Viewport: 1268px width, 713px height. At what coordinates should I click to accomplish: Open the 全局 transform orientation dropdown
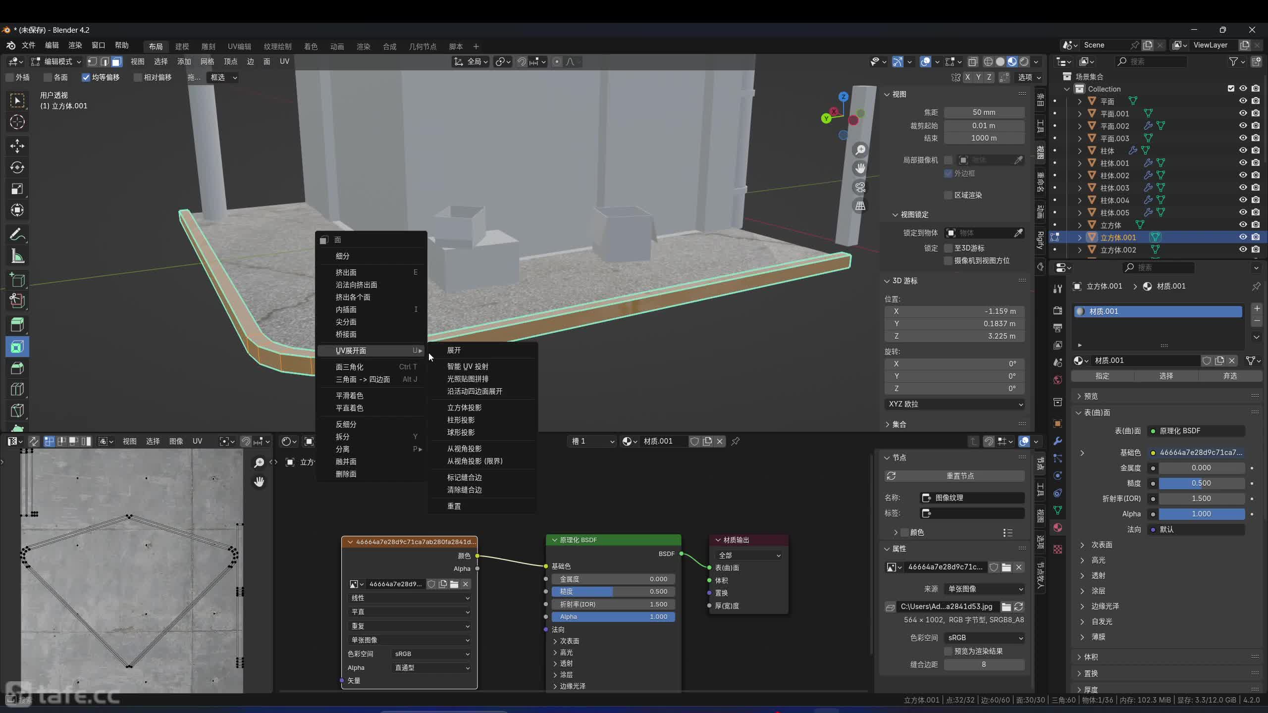click(471, 61)
